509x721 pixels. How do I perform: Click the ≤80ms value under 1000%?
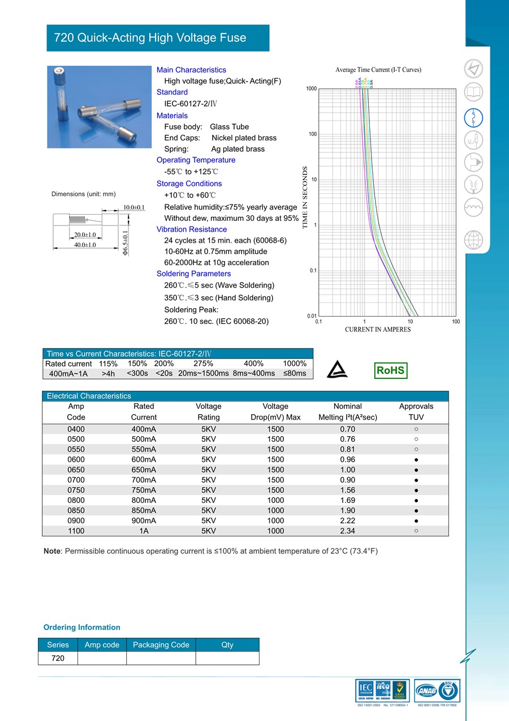[295, 373]
